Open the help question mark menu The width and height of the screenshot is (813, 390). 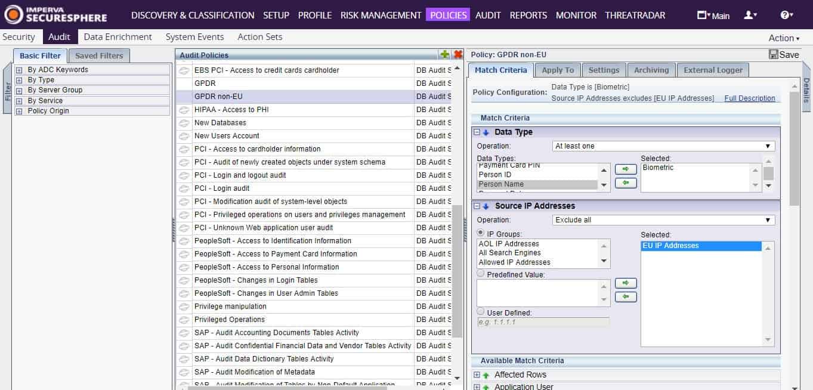click(x=786, y=15)
